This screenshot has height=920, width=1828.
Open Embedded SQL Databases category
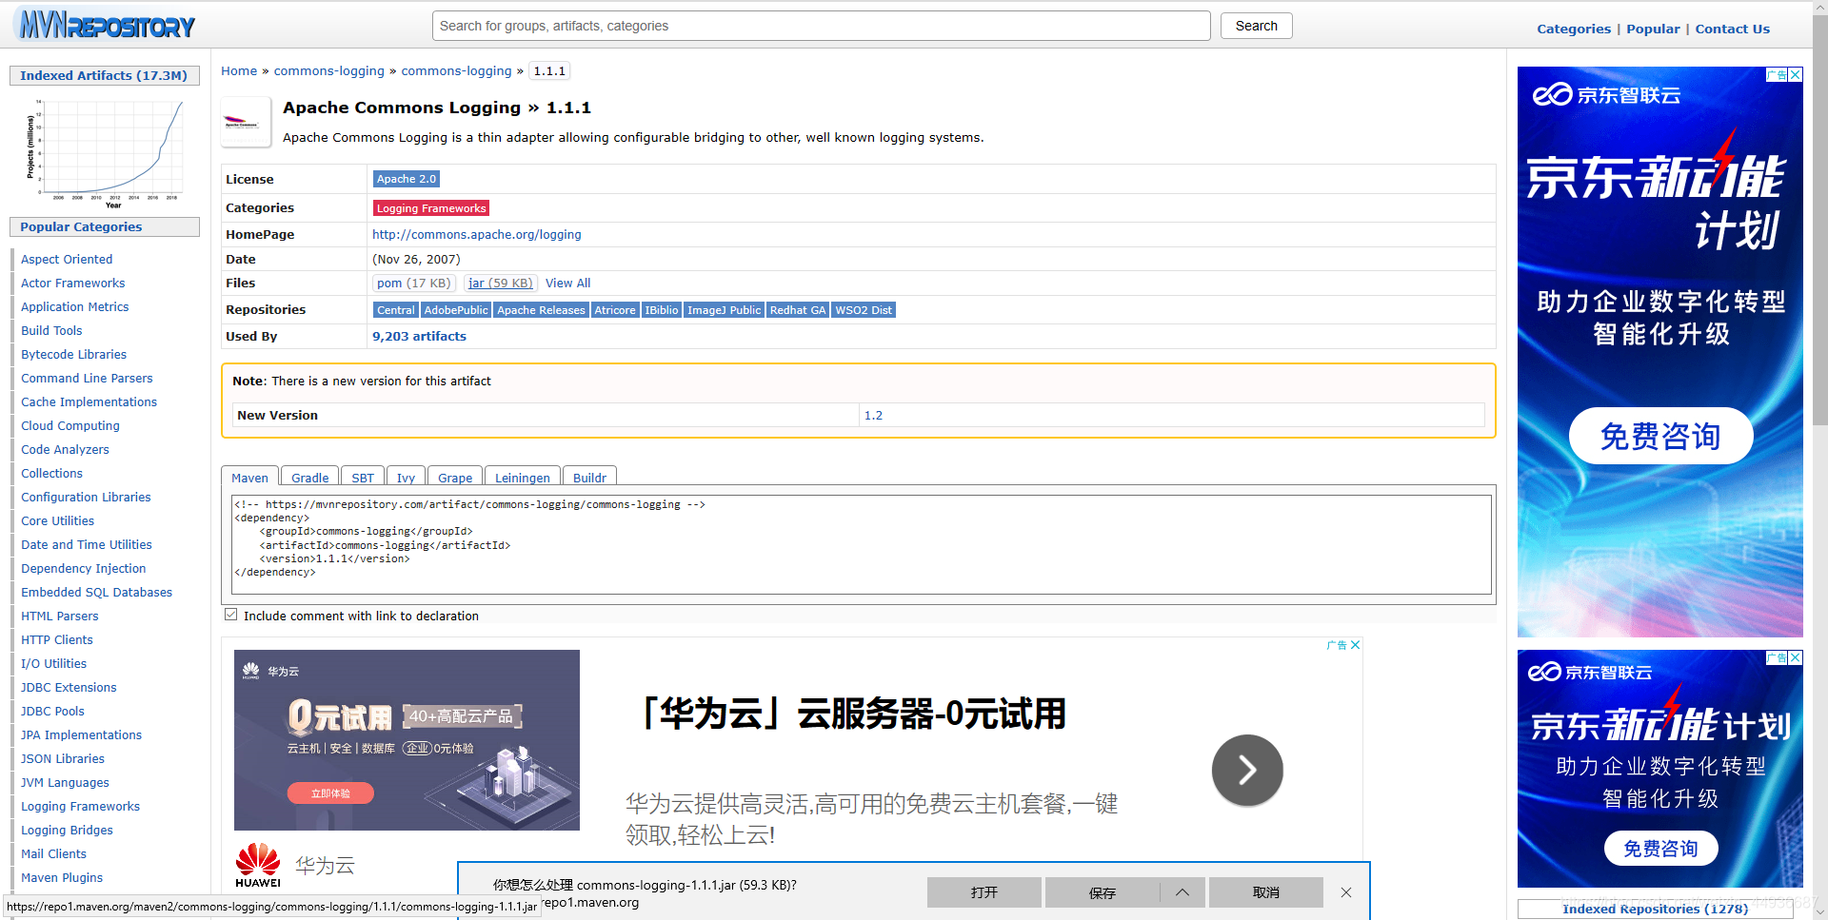click(97, 592)
